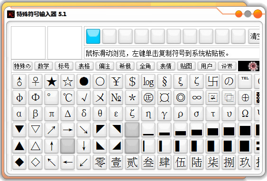267x181 pixels.
Task: Copy the Greek alpha letter
Action: pos(19,114)
